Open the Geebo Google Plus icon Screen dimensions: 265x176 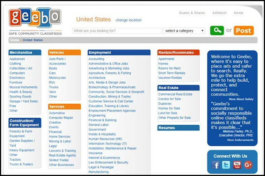(248, 165)
